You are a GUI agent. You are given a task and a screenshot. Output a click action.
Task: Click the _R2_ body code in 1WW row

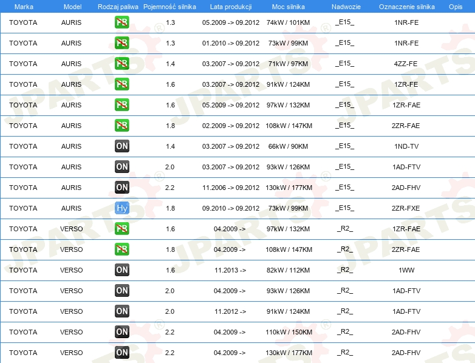point(345,270)
